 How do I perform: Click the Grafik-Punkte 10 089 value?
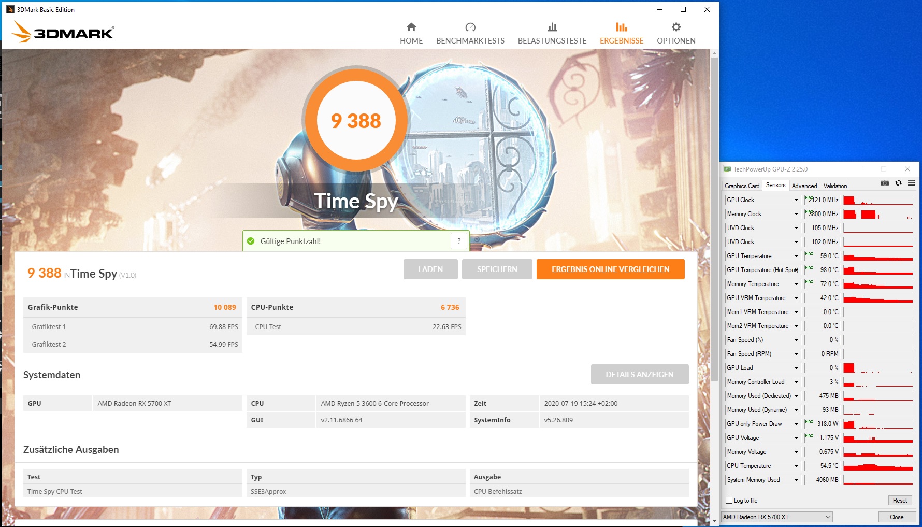225,307
